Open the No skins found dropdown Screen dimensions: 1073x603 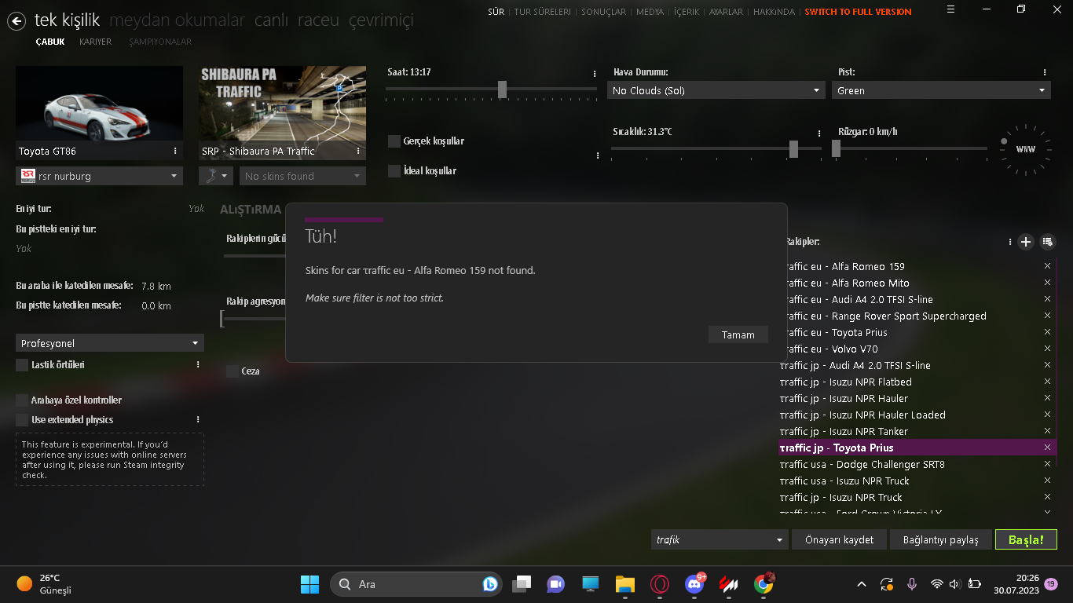coord(302,176)
